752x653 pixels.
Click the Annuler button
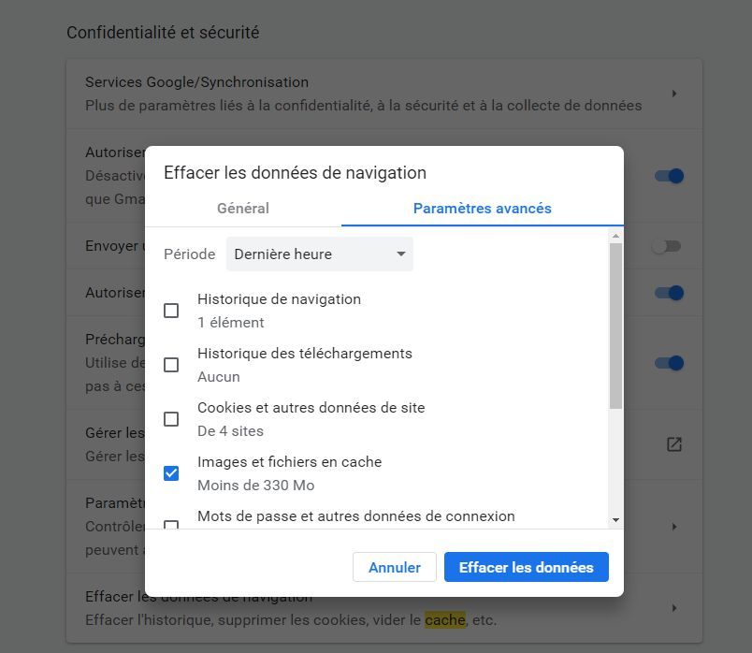pyautogui.click(x=395, y=567)
